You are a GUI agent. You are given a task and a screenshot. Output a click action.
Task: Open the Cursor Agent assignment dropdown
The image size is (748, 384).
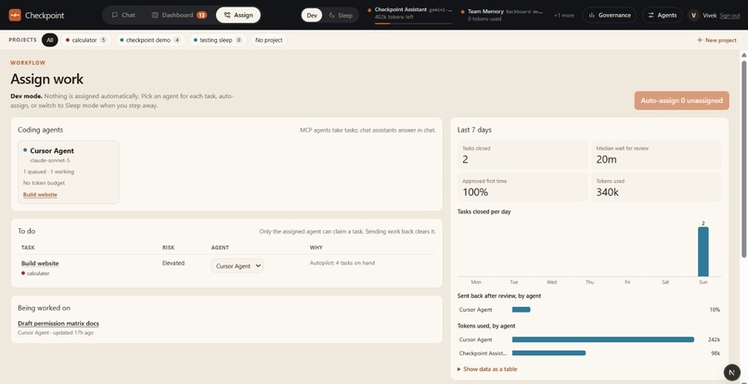coord(237,265)
